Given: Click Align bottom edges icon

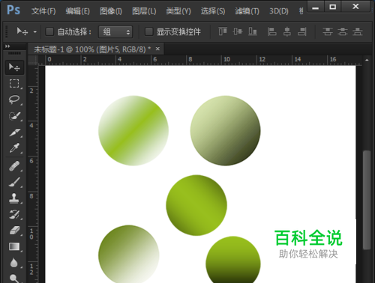Looking at the screenshot, I should coord(253,31).
